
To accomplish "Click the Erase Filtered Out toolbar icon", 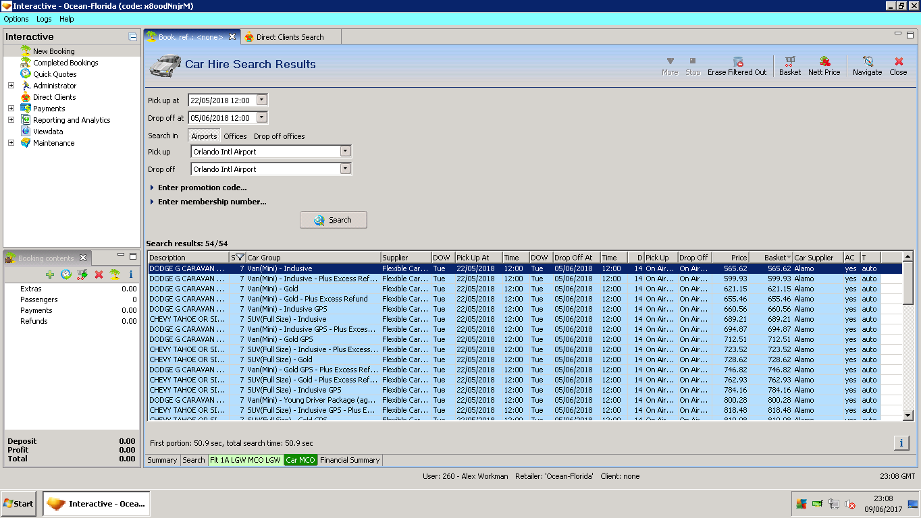I will 737,62.
